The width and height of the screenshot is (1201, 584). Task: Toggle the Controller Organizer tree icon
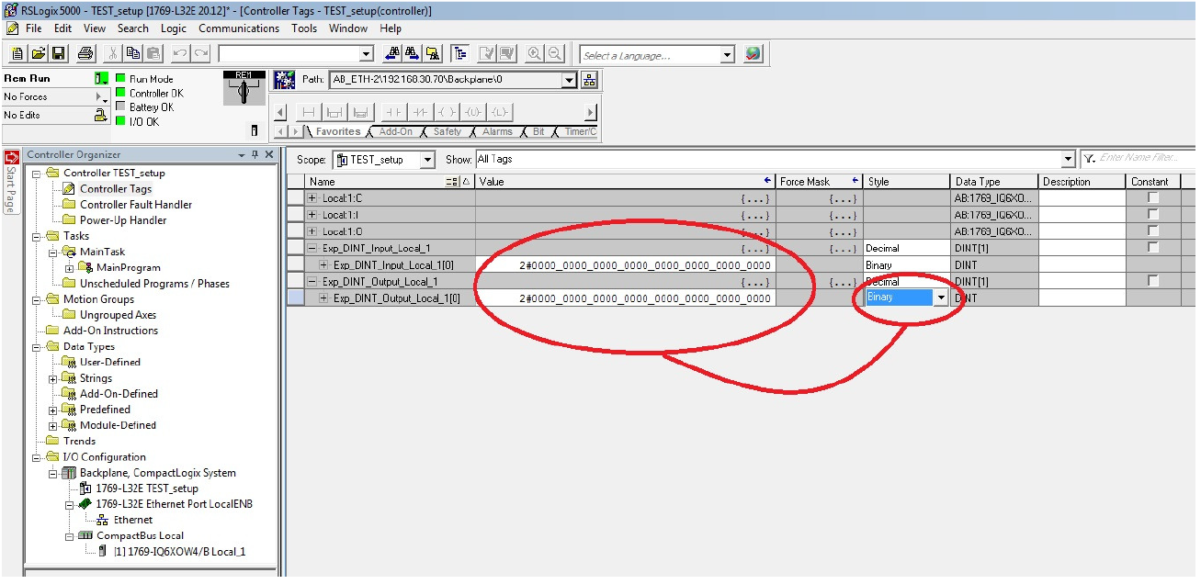(x=459, y=54)
